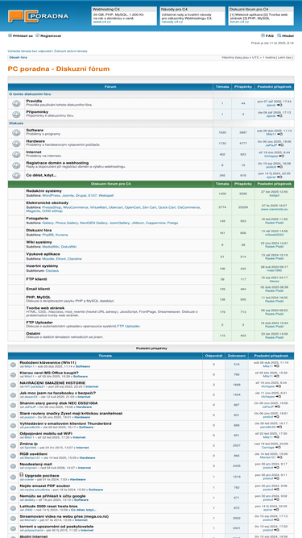The image size is (302, 538).
Task: Open topic NAVRÁCENÍ SMAZENÉ HISTORIE
Action: [52, 382]
